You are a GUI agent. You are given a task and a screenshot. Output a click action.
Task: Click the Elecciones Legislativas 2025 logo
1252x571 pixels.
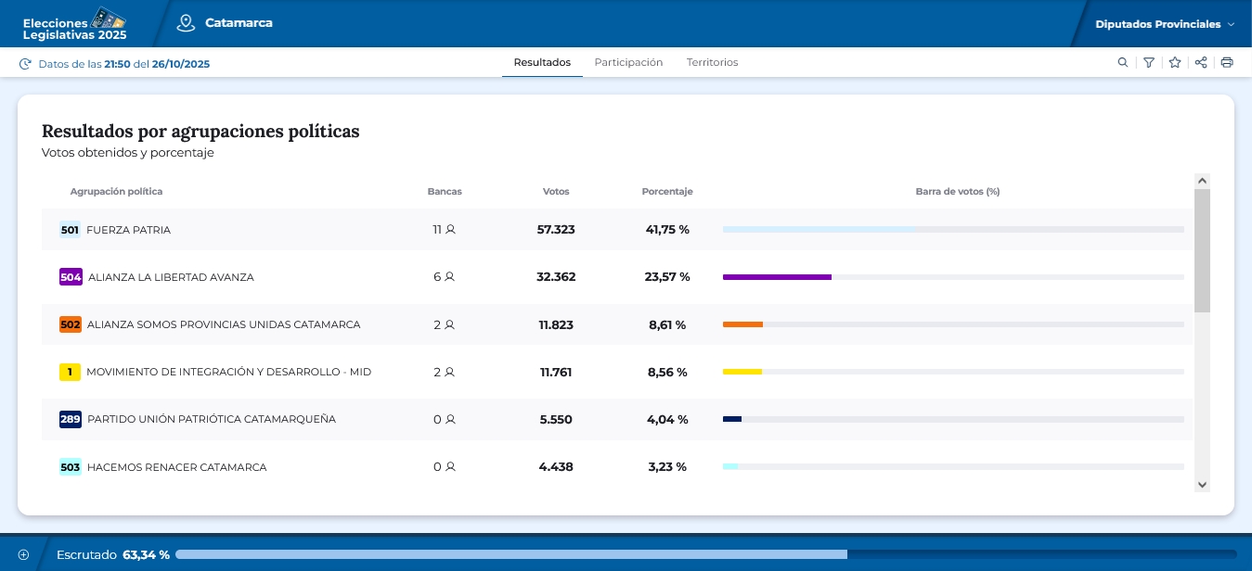click(74, 24)
